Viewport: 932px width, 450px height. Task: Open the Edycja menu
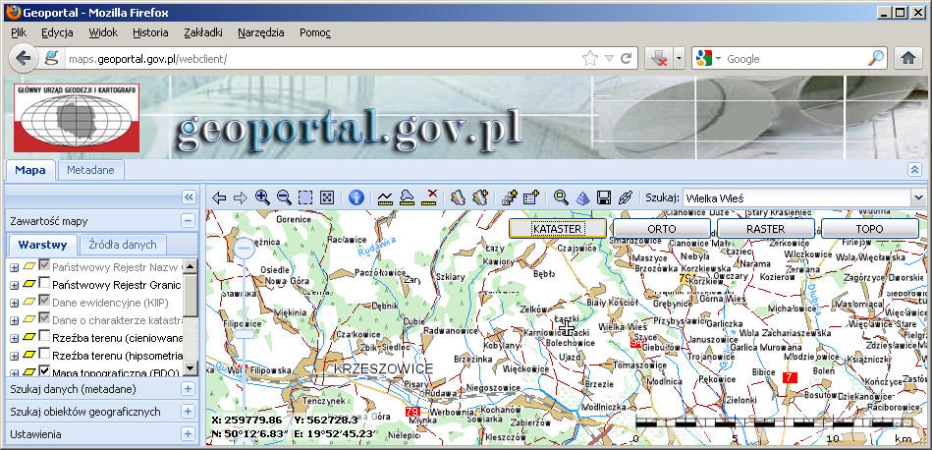click(58, 32)
